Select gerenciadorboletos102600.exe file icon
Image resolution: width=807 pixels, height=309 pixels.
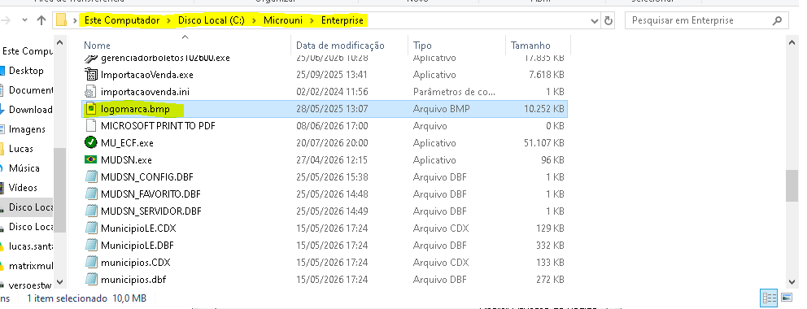click(91, 58)
